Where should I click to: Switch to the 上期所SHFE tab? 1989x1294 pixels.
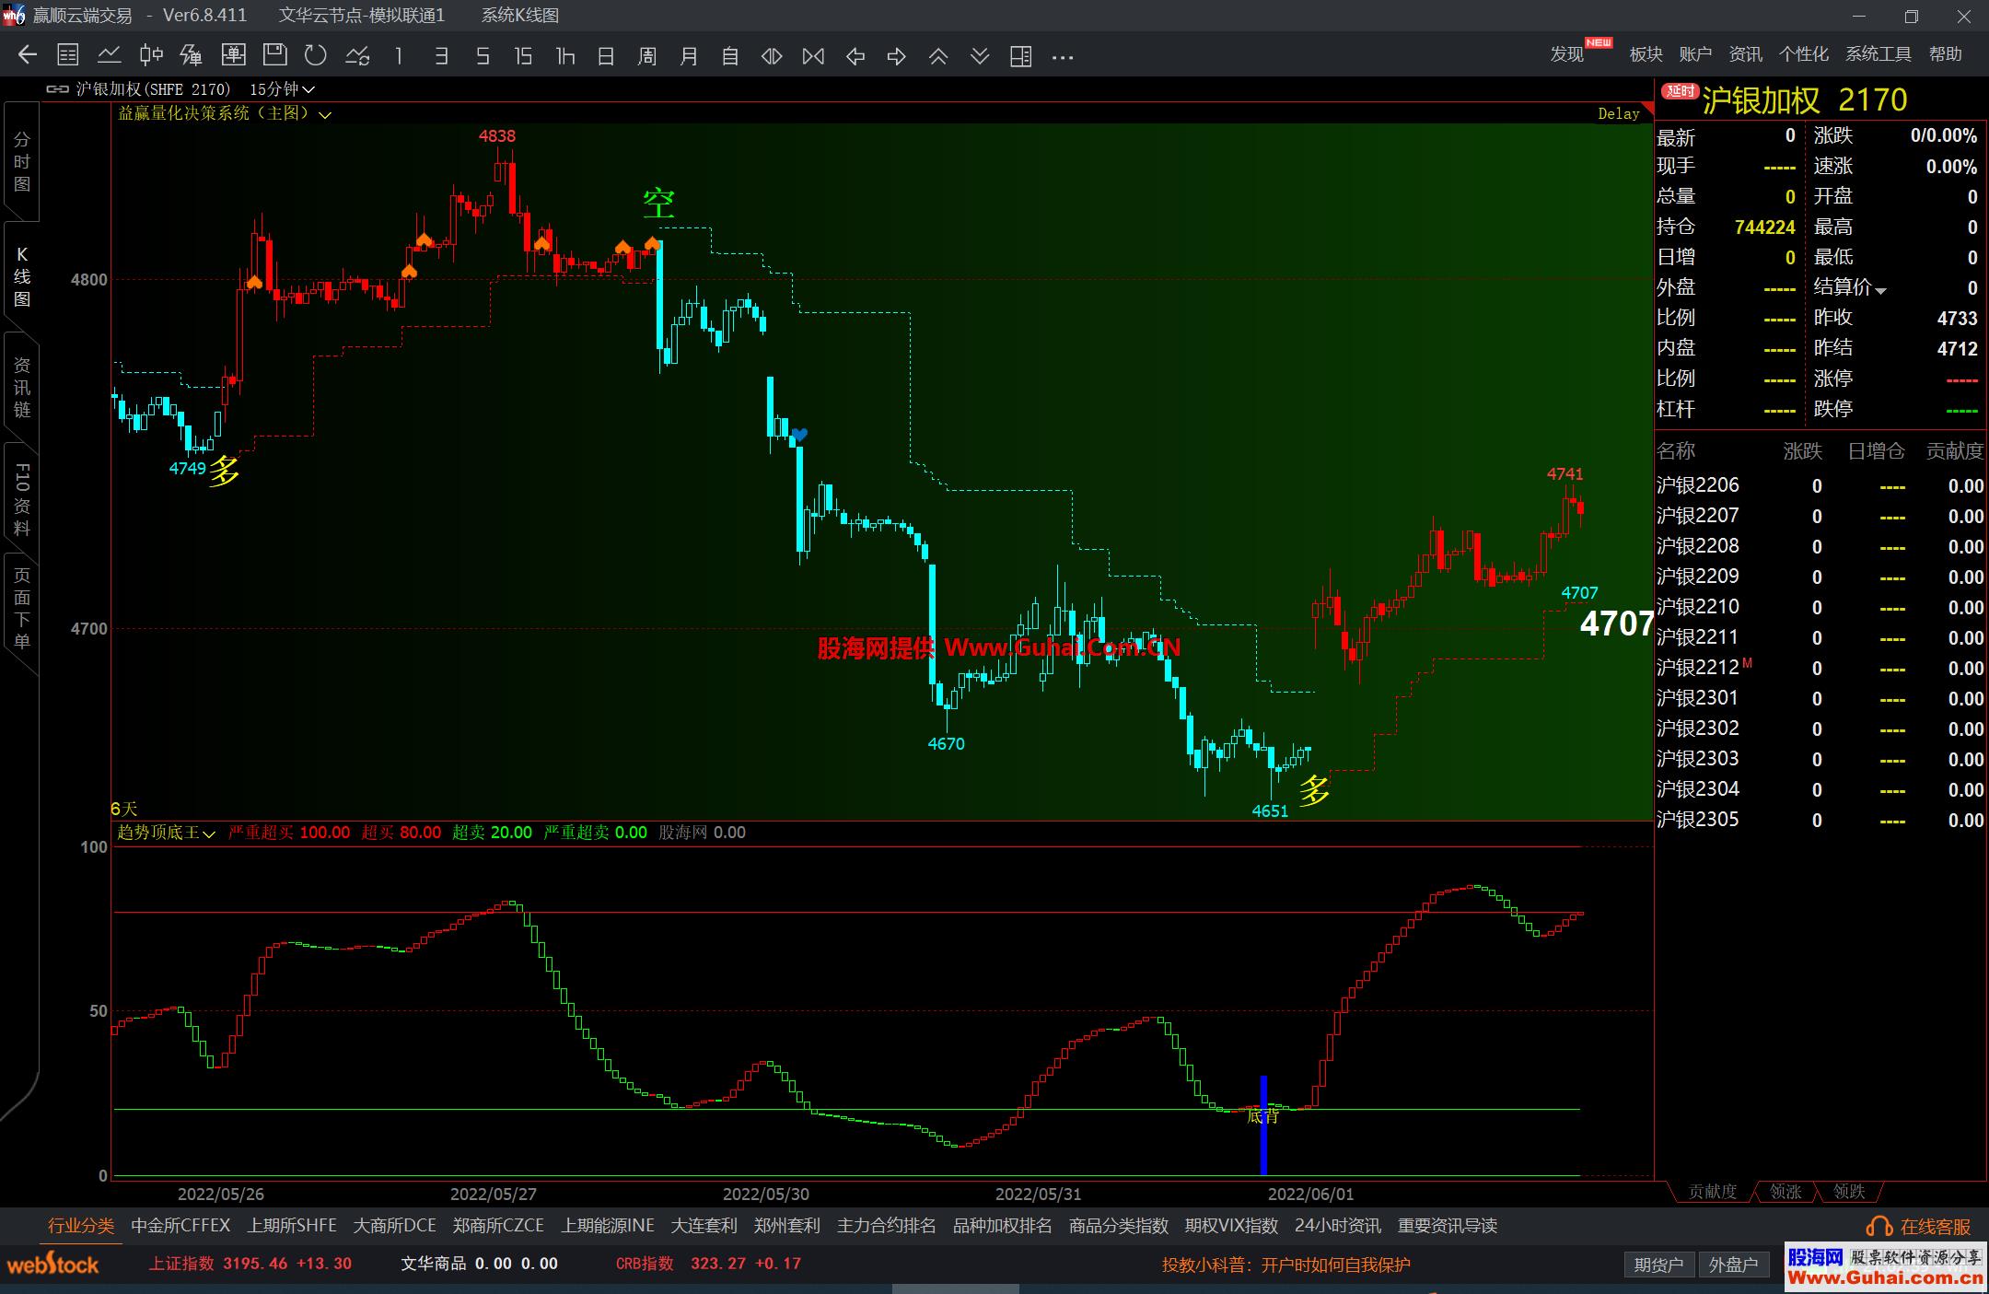(292, 1226)
